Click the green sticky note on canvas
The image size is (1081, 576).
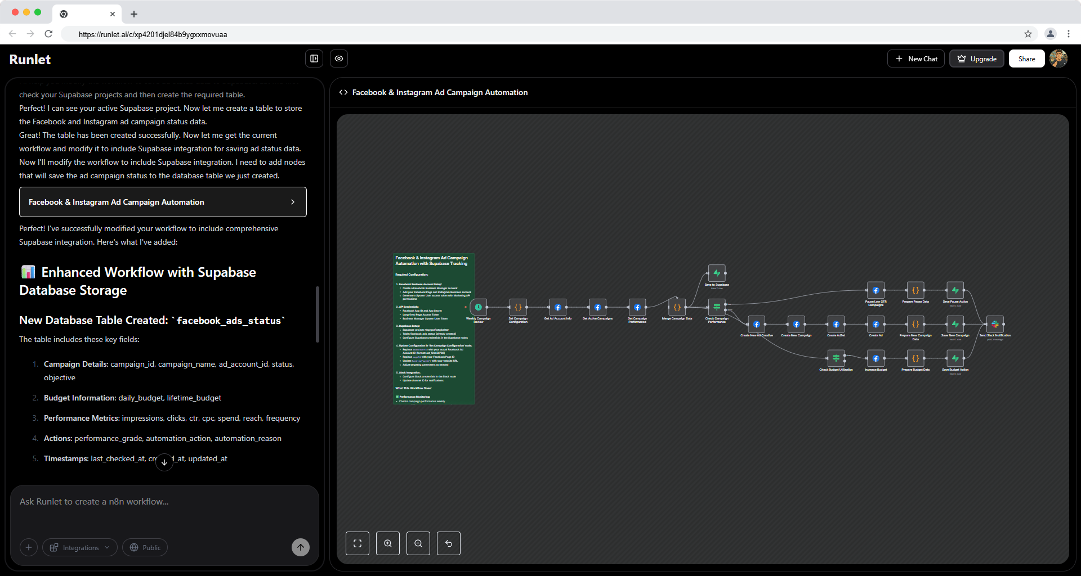434,328
